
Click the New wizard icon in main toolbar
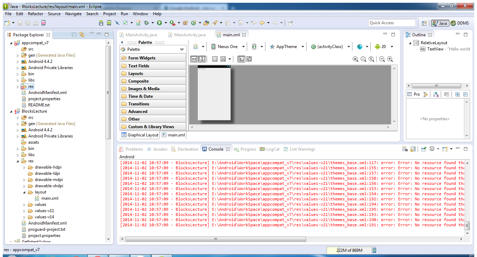(7, 23)
